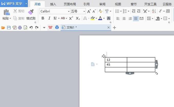Open the 开发工具 (Developer Tools) tab
The image size is (174, 107).
coord(150,4)
